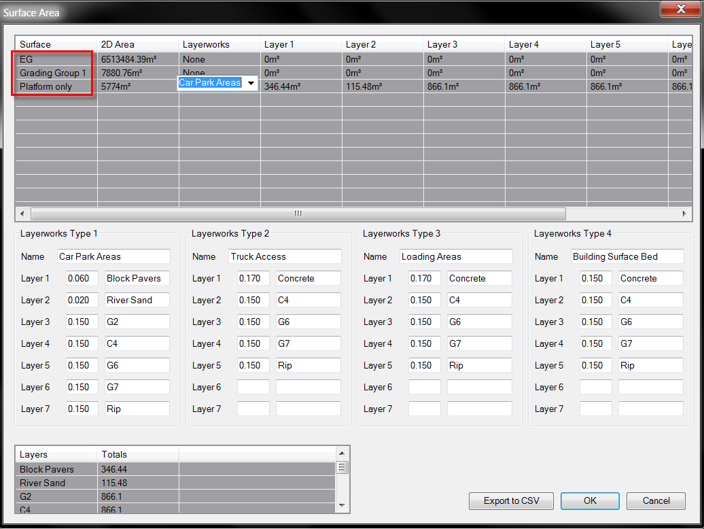Click the Type 1 Layer 2 thickness 0.020
The width and height of the screenshot is (704, 529).
coord(82,300)
